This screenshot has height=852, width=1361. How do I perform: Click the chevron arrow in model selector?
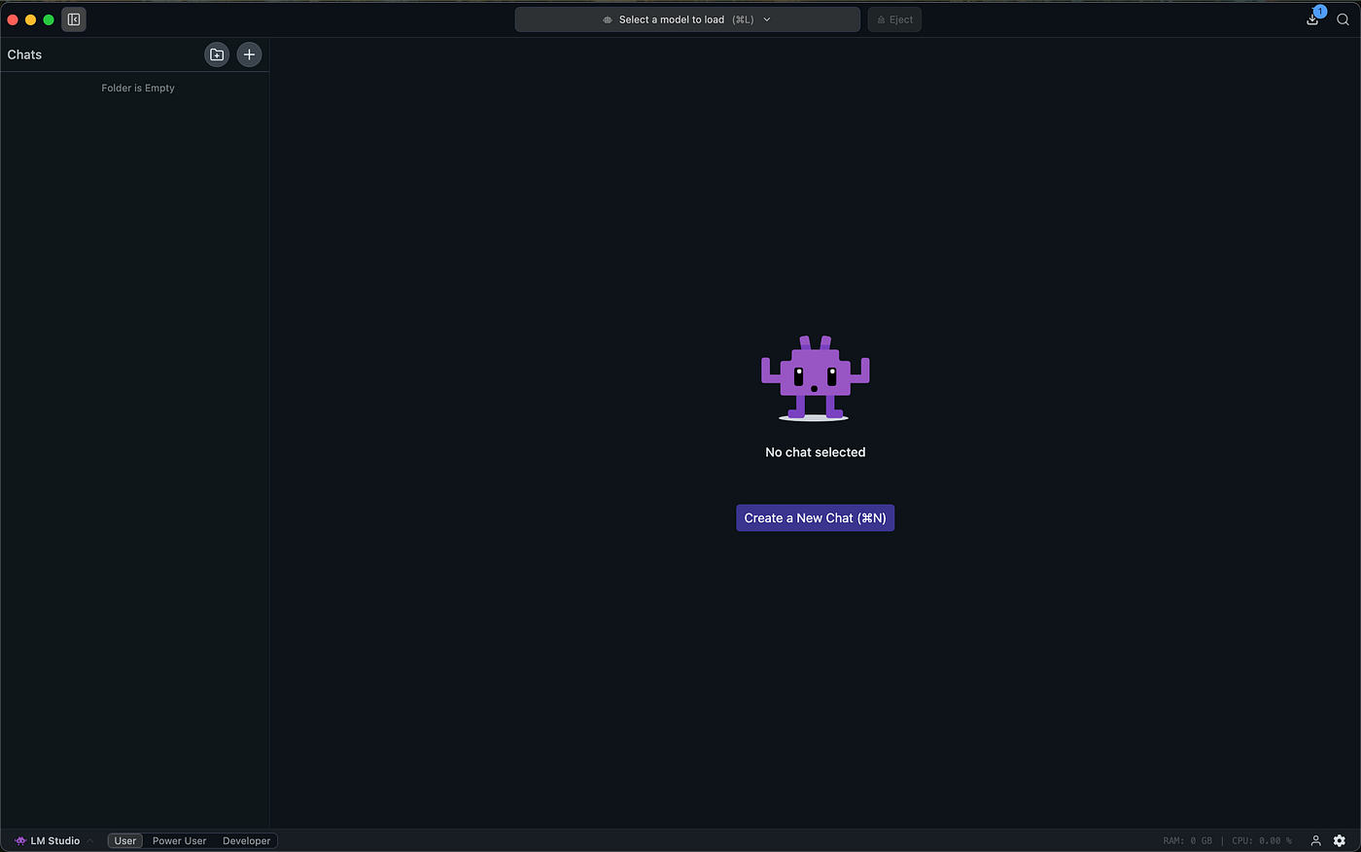click(767, 19)
